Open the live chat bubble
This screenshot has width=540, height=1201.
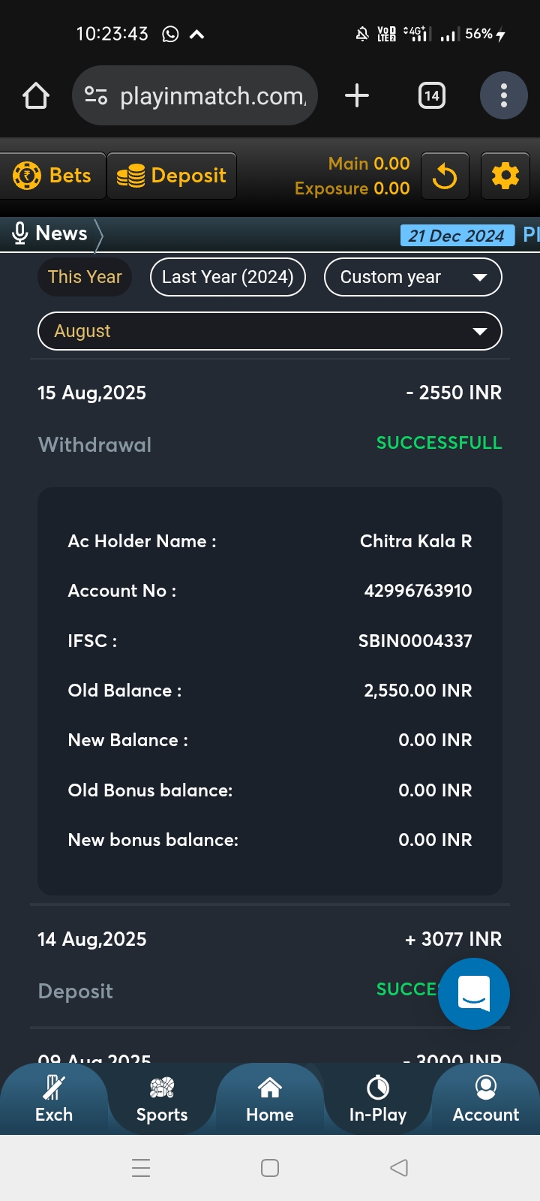pos(474,993)
